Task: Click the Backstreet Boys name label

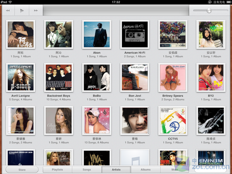Action: click(x=58, y=96)
